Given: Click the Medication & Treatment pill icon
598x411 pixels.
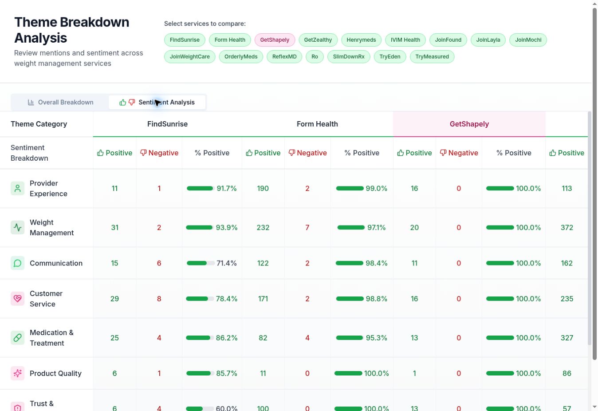Looking at the screenshot, I should coord(18,338).
